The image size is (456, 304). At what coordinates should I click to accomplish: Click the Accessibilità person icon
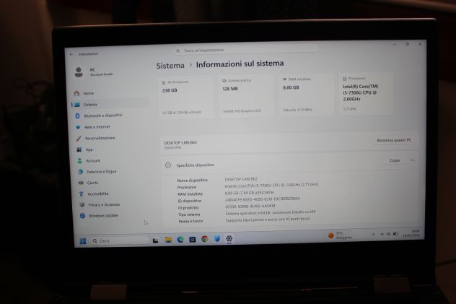81,194
